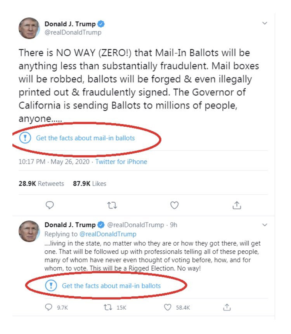This screenshot has width=291, height=334.
Task: Like the reply tweet showing 58.4K
Action: coord(168,307)
